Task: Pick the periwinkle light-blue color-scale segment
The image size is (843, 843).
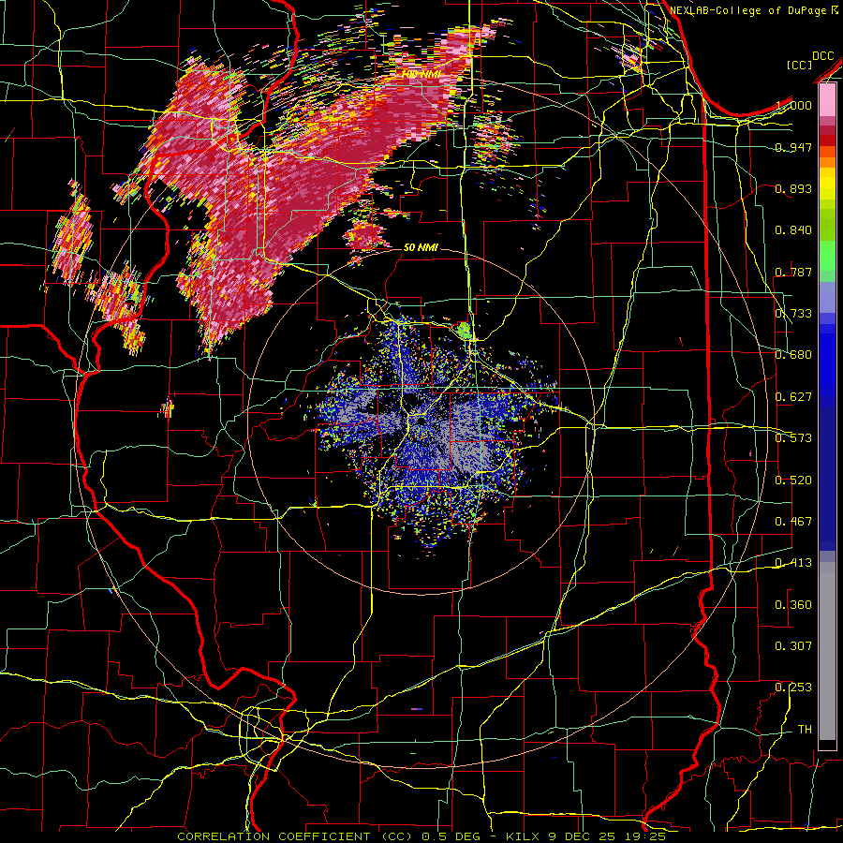Action: [x=827, y=297]
